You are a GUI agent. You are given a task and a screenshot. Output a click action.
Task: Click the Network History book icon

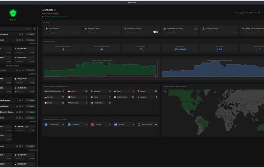(125, 29)
